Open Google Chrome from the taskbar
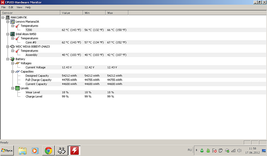Screen dimensions: 267x156 tap(48, 151)
